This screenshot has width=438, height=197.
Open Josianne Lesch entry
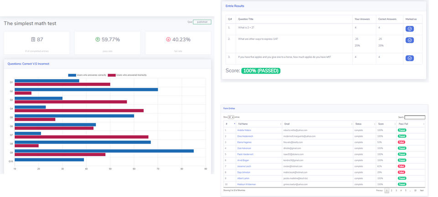point(244,167)
